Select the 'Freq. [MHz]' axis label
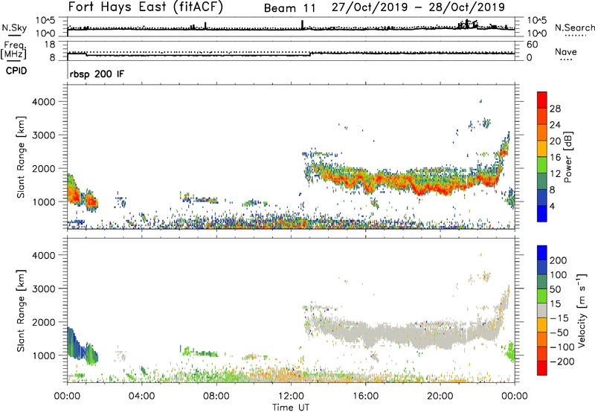 [13, 50]
